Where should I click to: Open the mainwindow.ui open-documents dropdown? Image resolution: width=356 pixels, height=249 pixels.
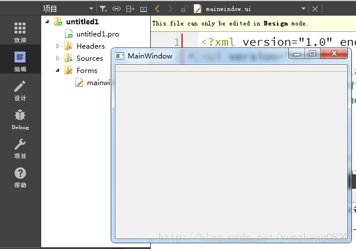pos(303,9)
